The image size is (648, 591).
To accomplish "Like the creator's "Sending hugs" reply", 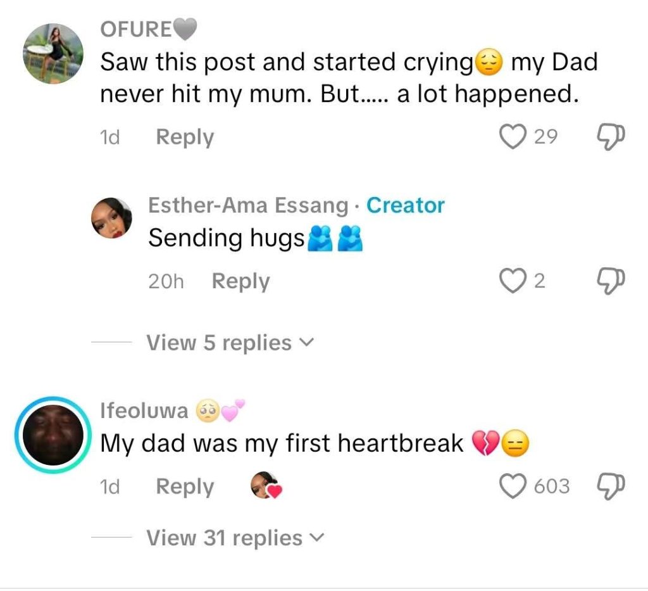I will point(513,281).
